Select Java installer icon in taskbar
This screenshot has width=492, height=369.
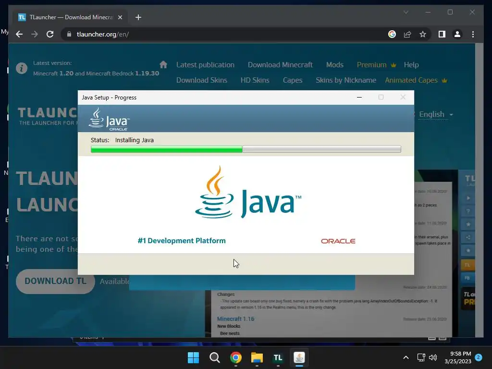coord(299,357)
